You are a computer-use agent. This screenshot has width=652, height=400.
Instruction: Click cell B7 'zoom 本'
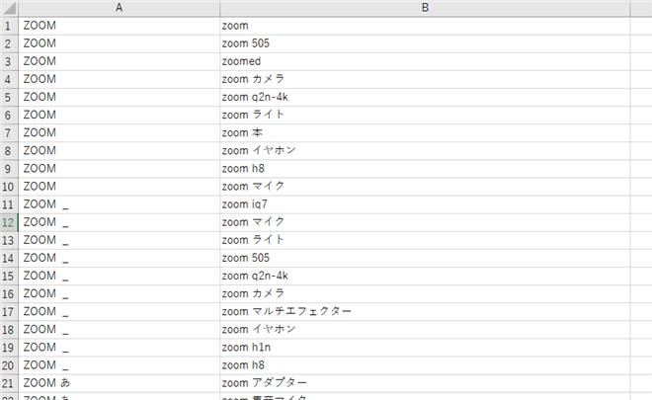pos(425,133)
